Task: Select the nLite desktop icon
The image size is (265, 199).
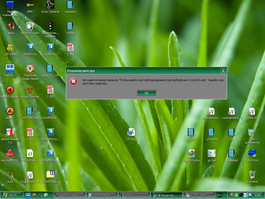Action: [10, 177]
